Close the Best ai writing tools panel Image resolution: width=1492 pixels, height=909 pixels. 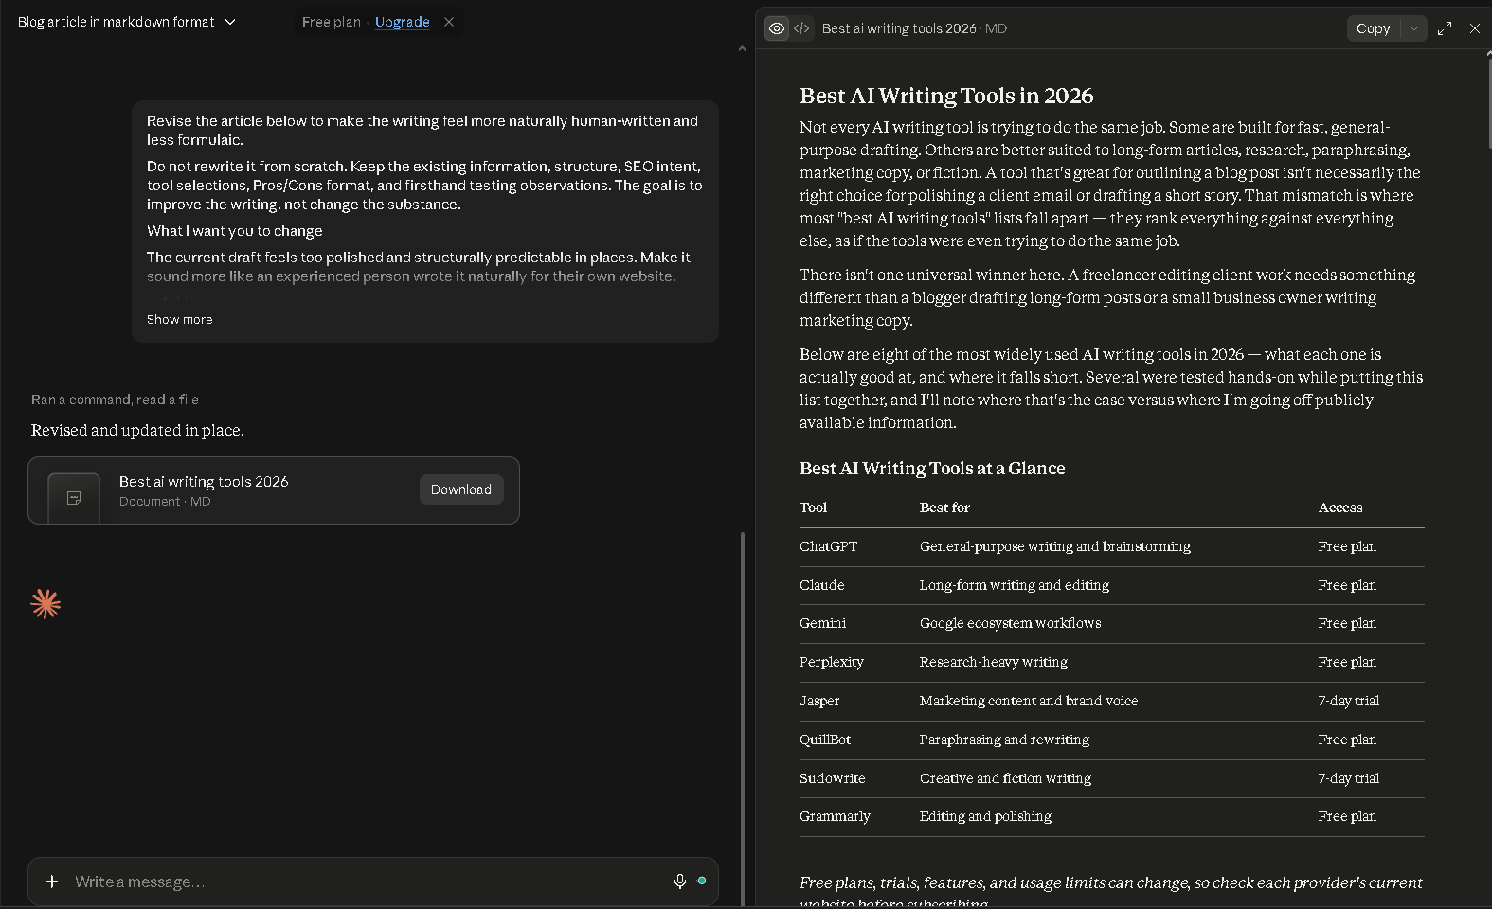click(1475, 28)
